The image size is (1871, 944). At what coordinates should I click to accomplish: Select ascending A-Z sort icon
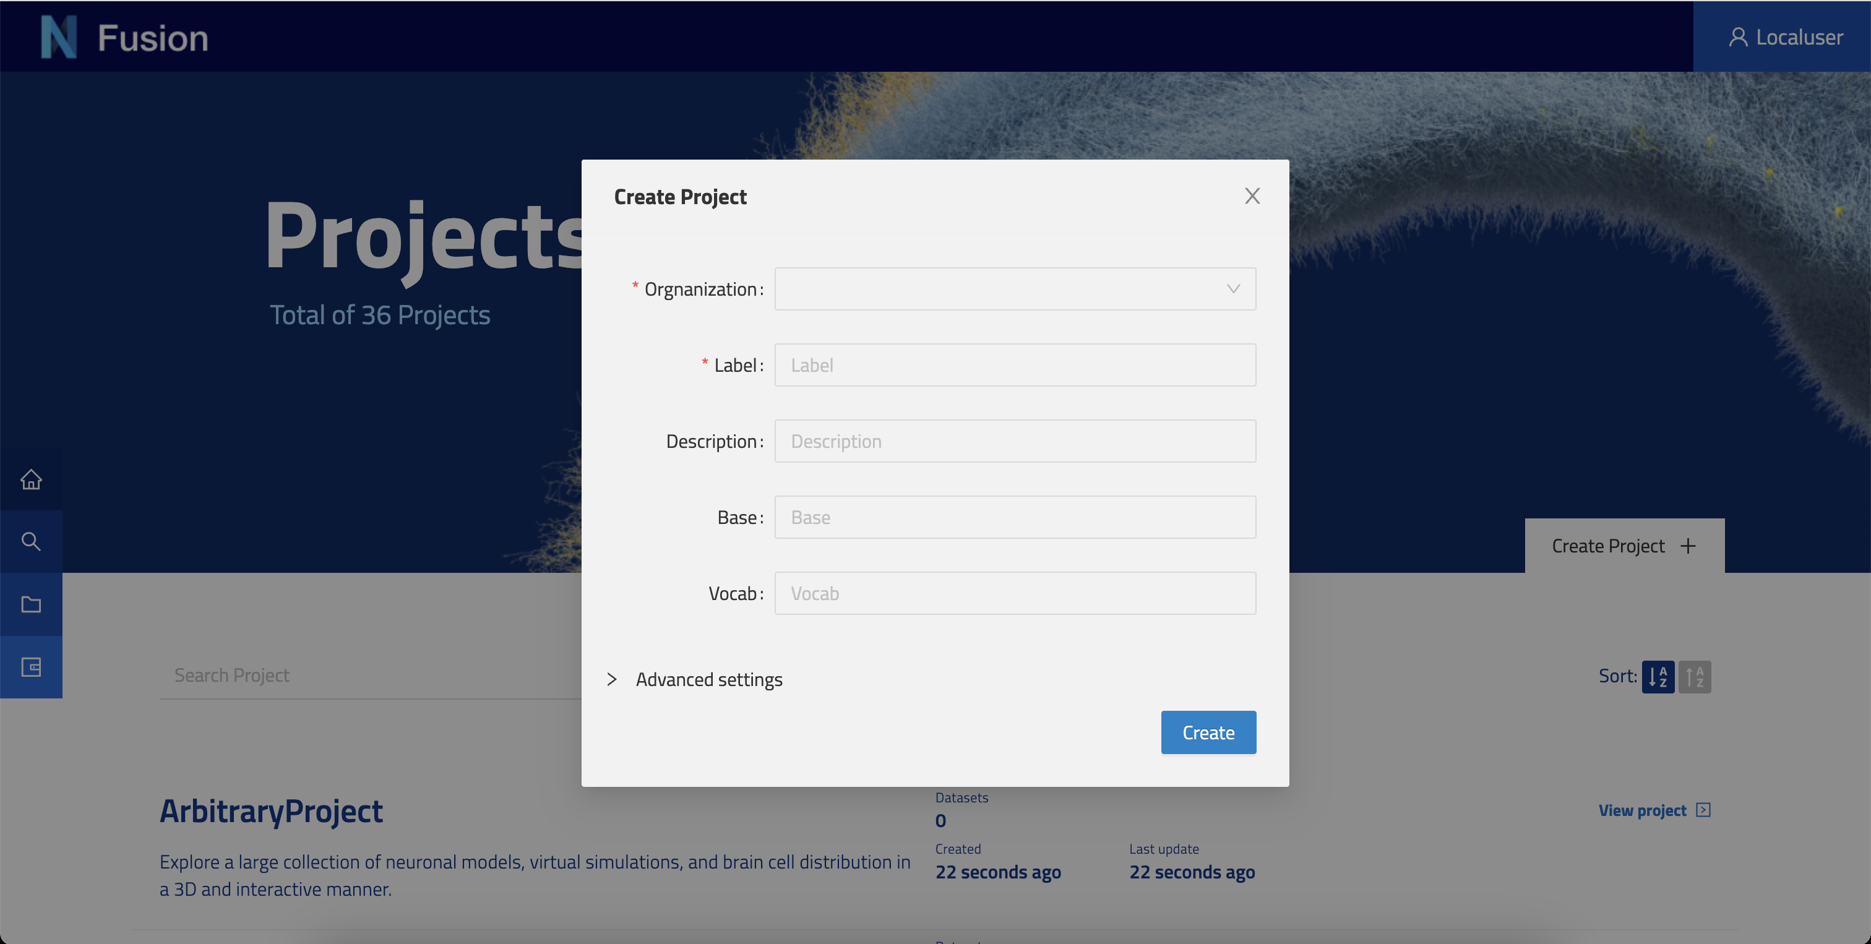[x=1658, y=677]
